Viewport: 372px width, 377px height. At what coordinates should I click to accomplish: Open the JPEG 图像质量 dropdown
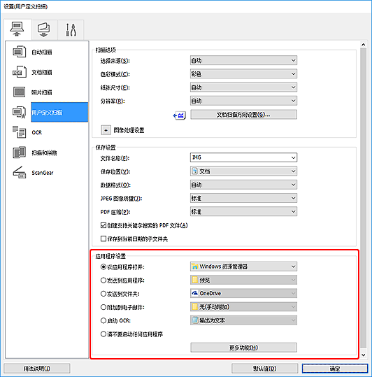point(243,198)
